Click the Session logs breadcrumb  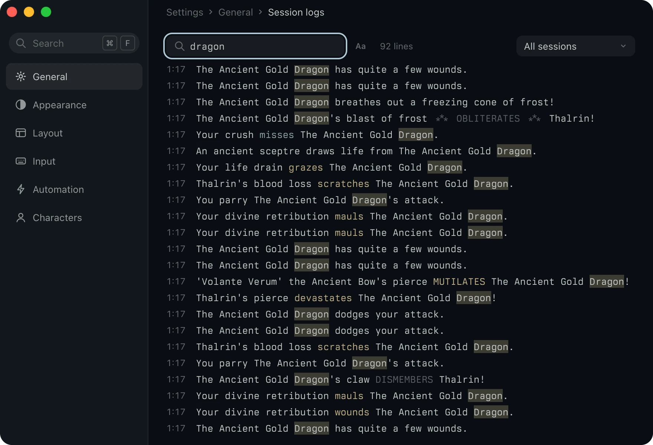[296, 12]
